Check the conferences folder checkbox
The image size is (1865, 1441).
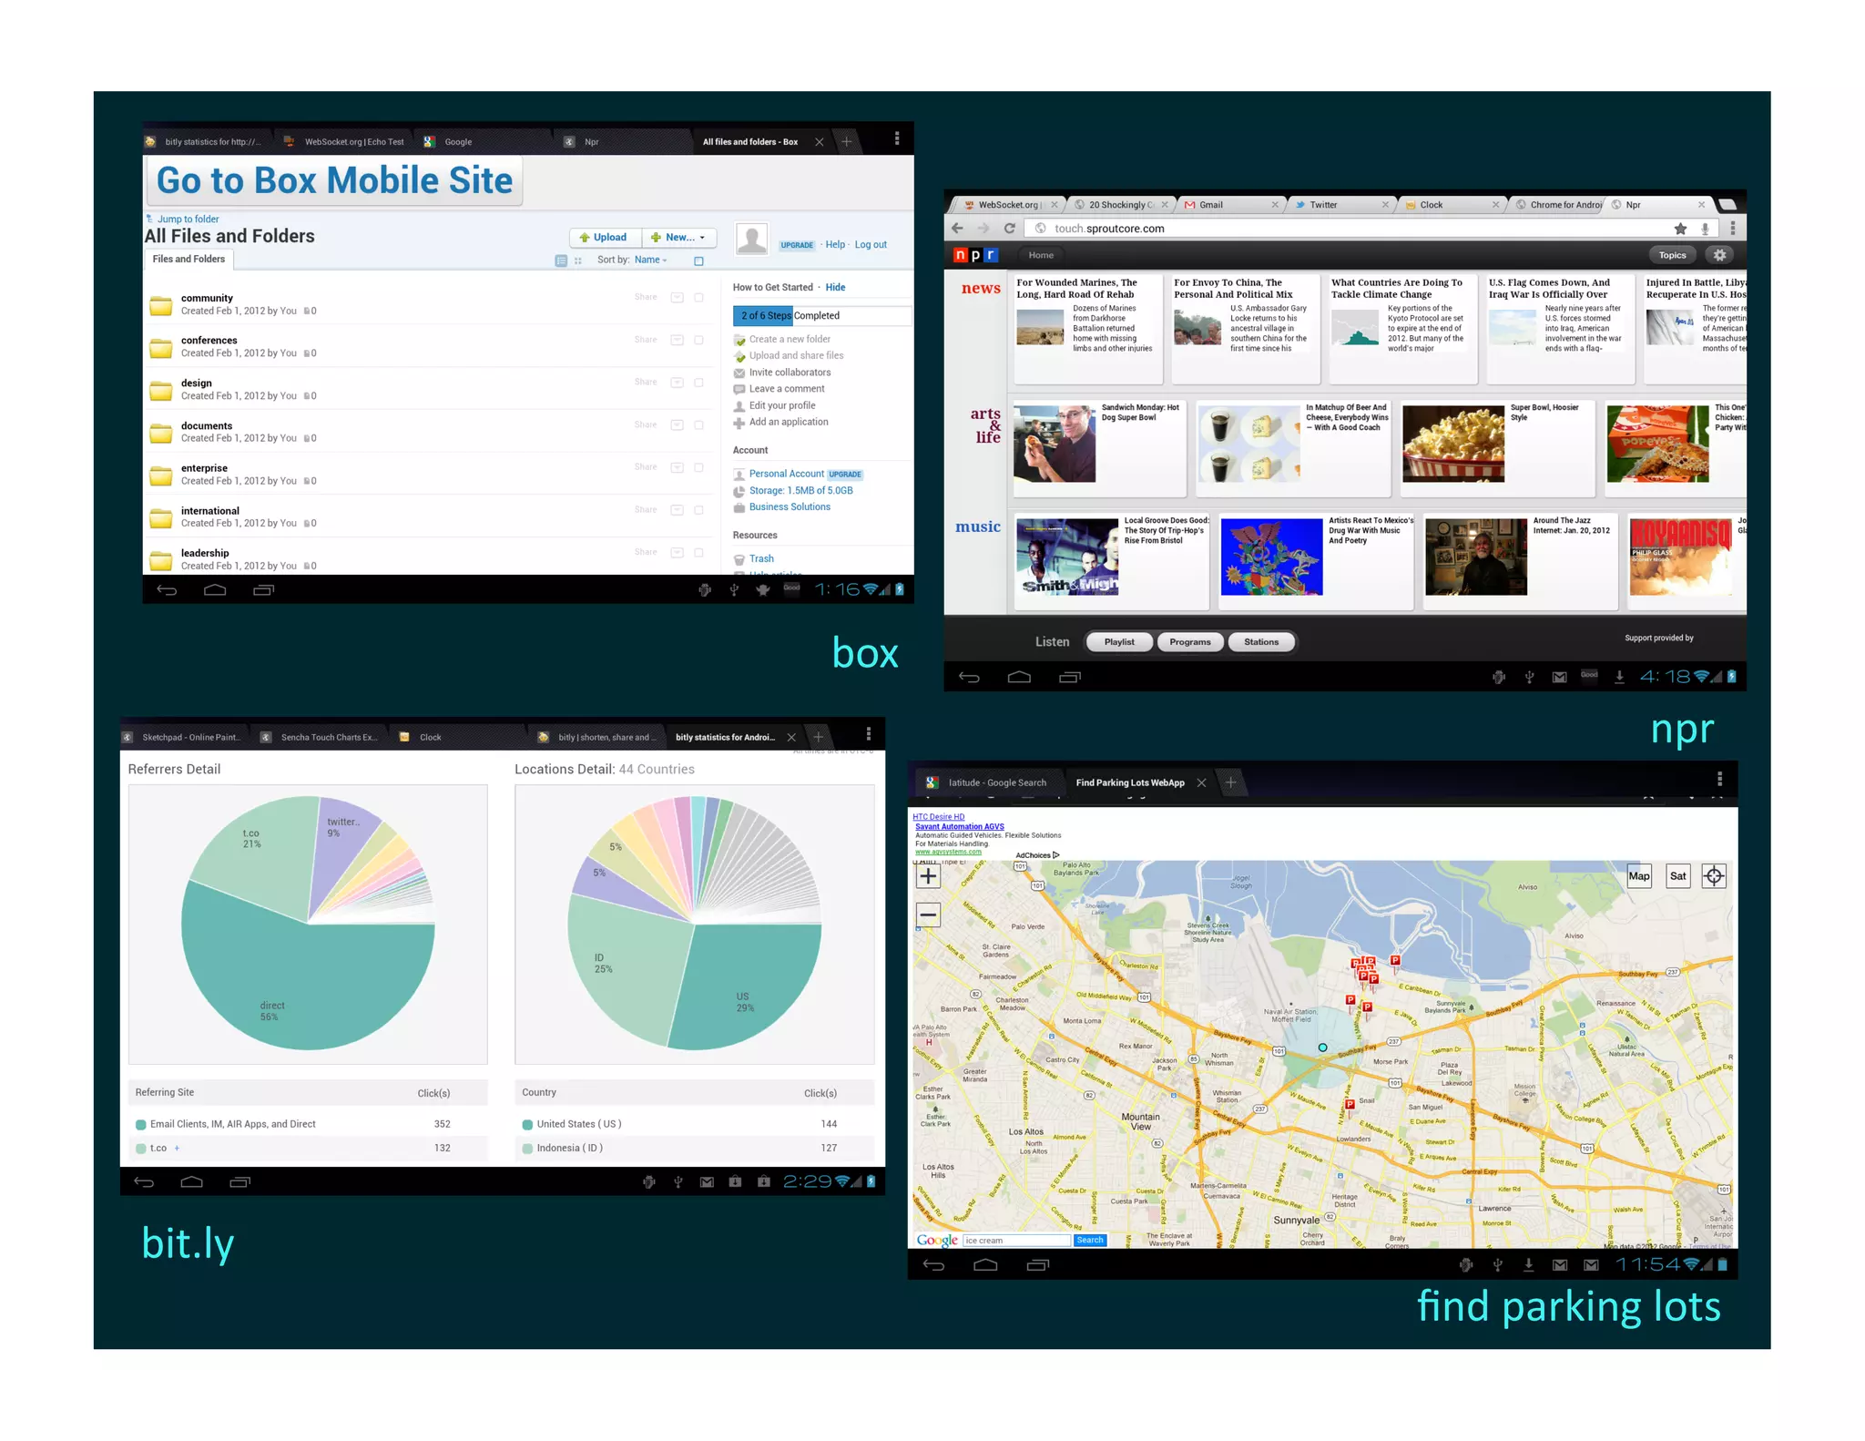pos(698,340)
